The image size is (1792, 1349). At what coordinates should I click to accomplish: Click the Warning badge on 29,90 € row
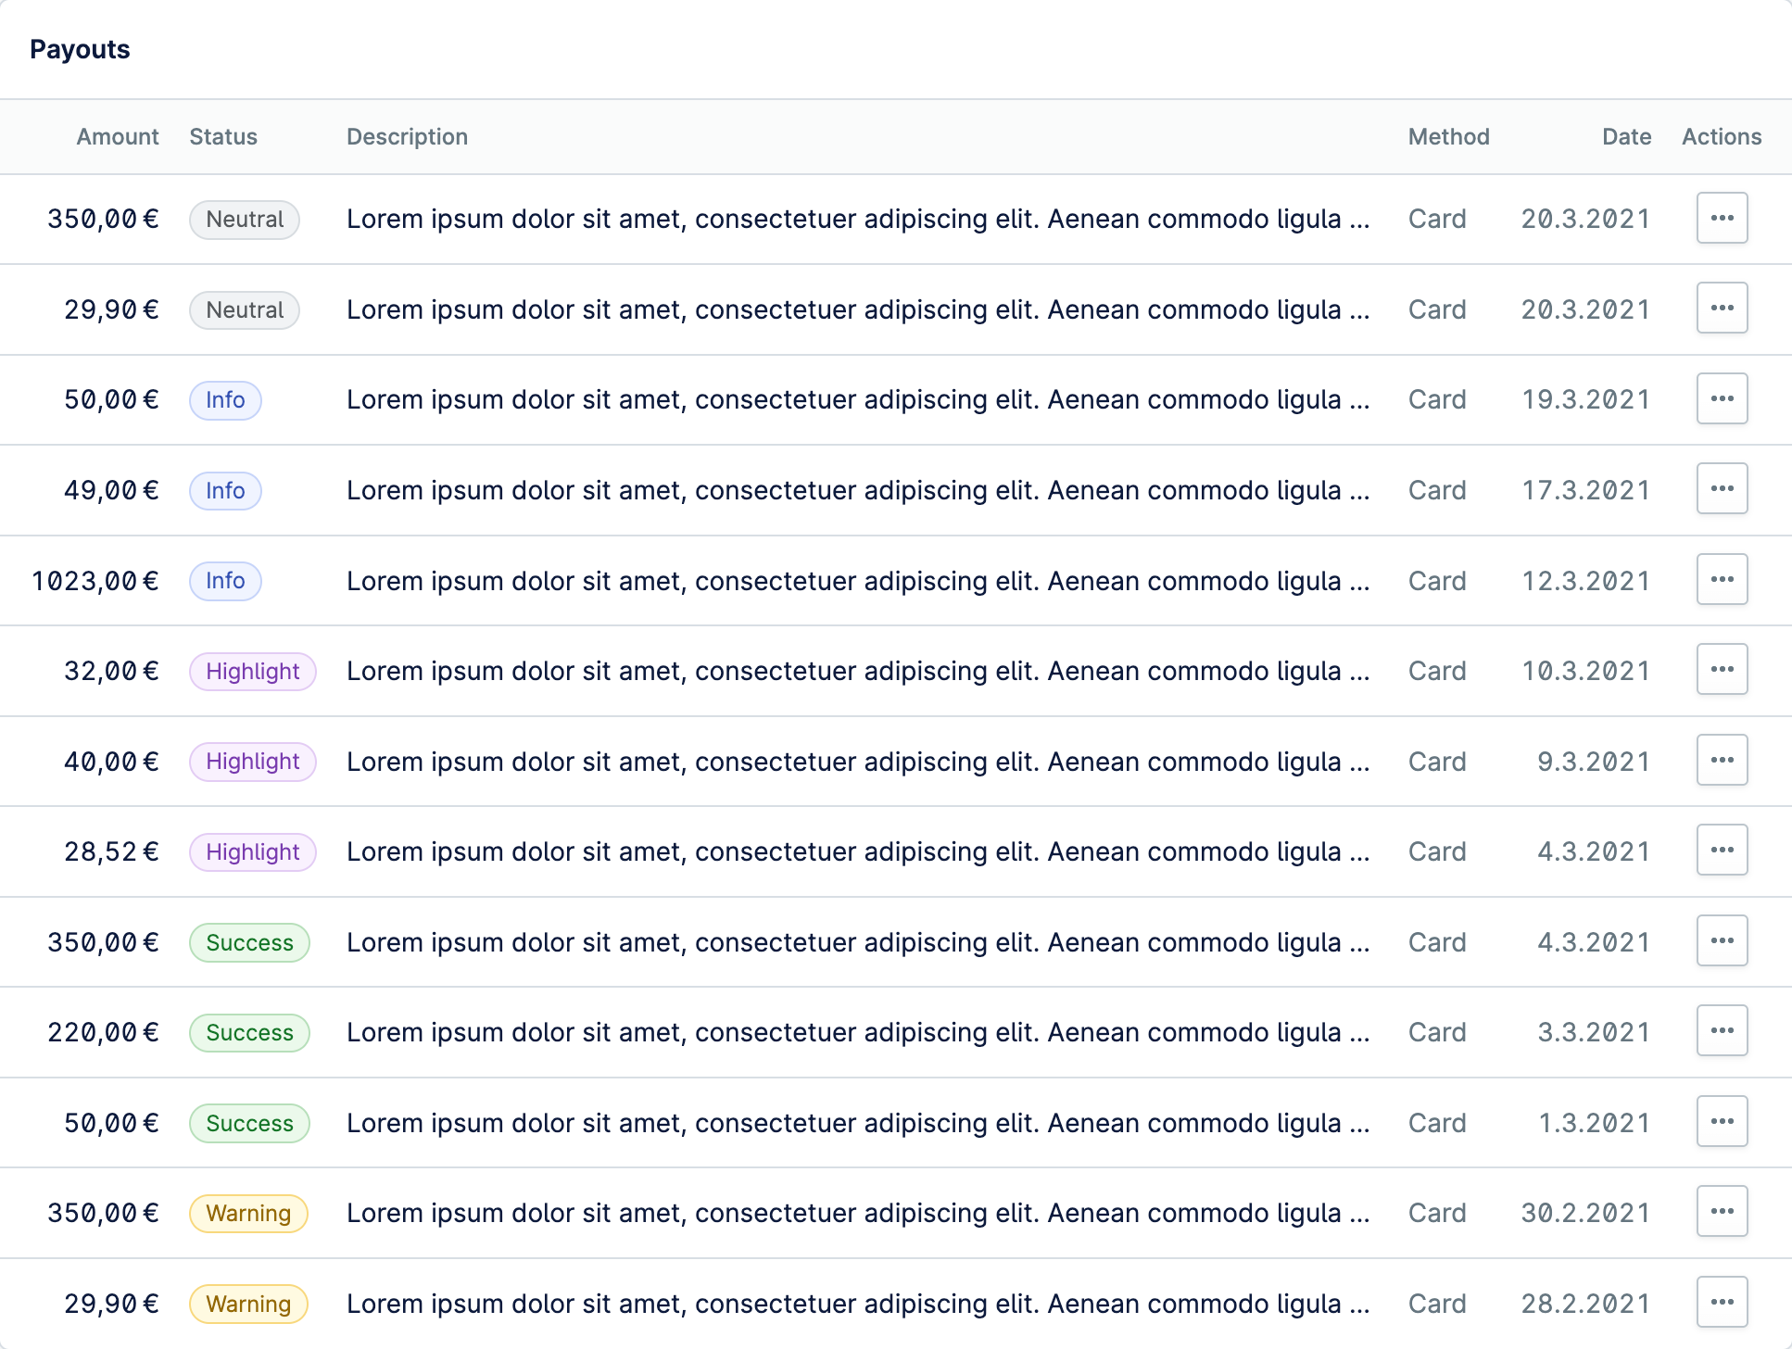click(x=248, y=1304)
